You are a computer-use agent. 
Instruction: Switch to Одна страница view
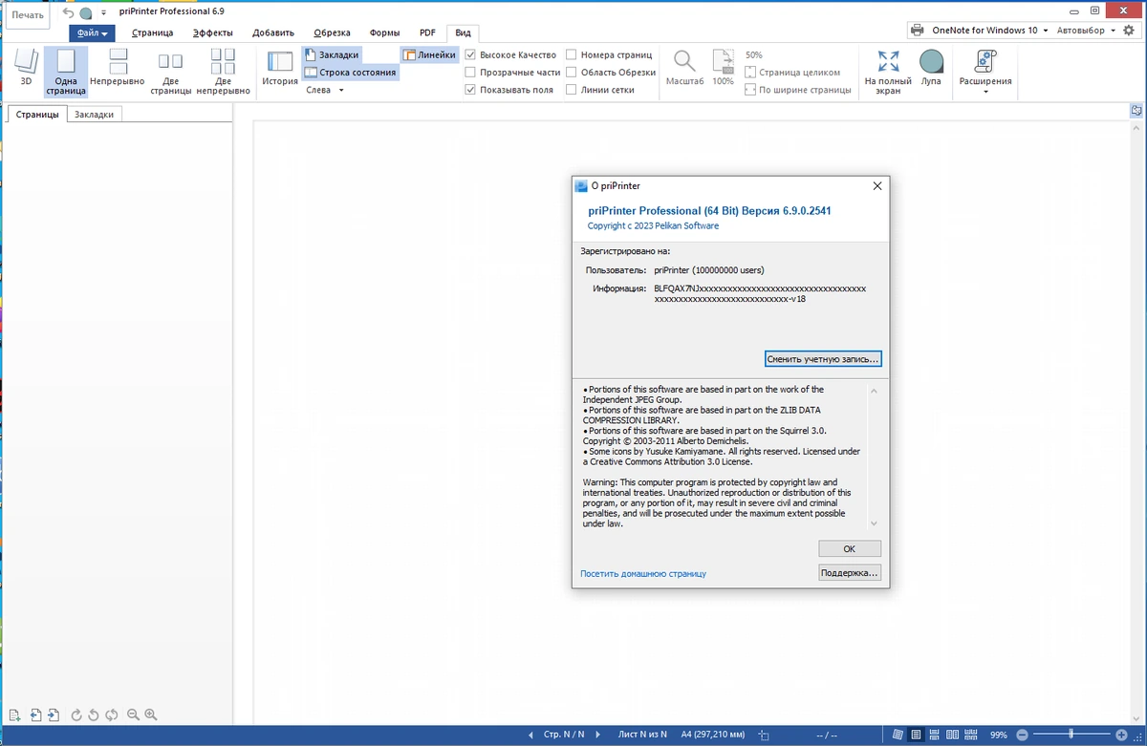66,72
